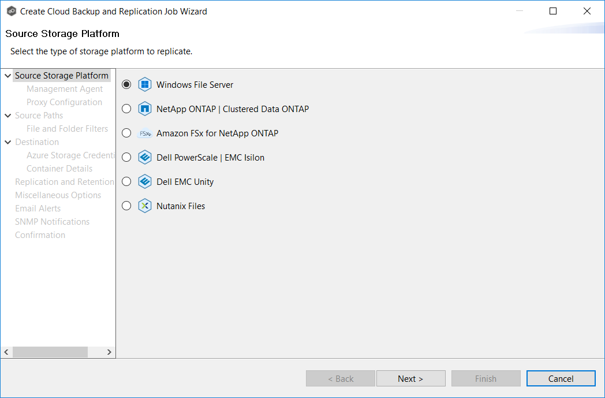Click the Windows File Server platform icon
Screen dimensions: 605x398
click(x=145, y=84)
